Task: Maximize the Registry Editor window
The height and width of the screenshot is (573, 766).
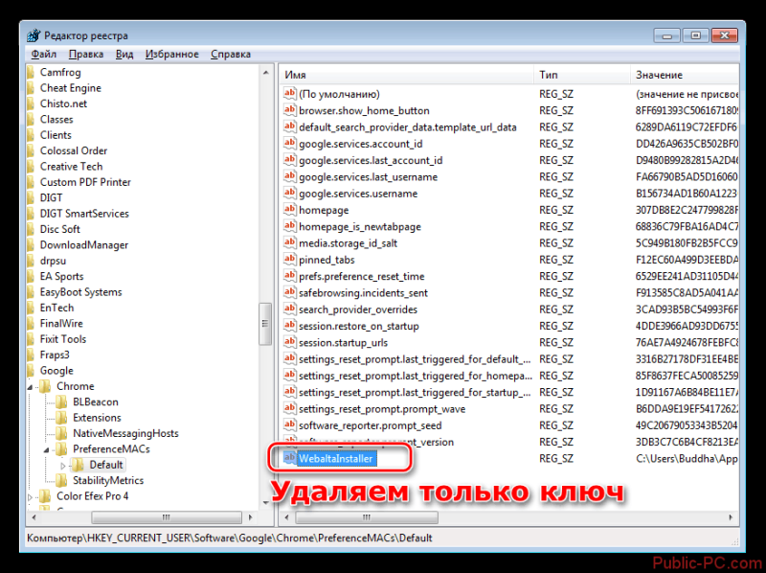Action: (x=696, y=35)
